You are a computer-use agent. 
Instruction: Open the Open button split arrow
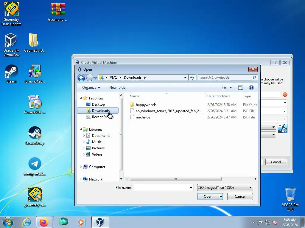click(221, 197)
